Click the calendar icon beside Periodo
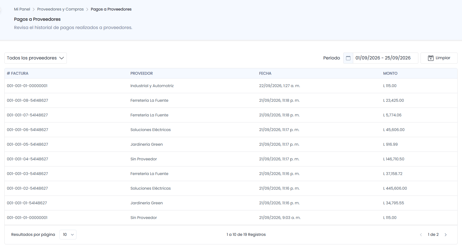462x248 pixels. tap(348, 58)
